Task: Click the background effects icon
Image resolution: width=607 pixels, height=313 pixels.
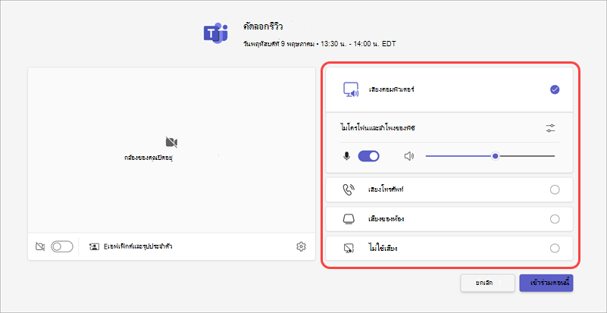Action: click(94, 246)
